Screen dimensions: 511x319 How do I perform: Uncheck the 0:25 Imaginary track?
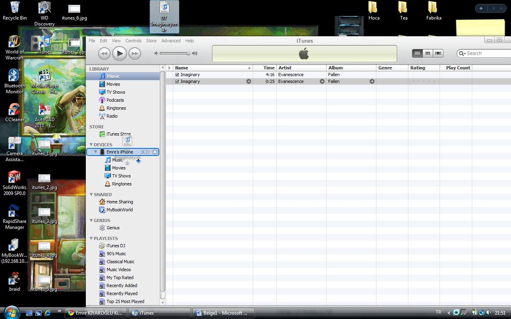(177, 81)
